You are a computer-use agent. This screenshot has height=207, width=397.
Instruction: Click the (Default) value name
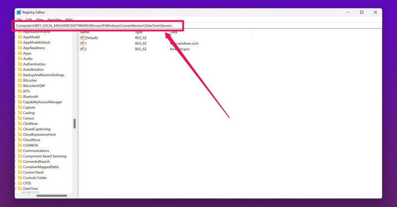(91, 38)
